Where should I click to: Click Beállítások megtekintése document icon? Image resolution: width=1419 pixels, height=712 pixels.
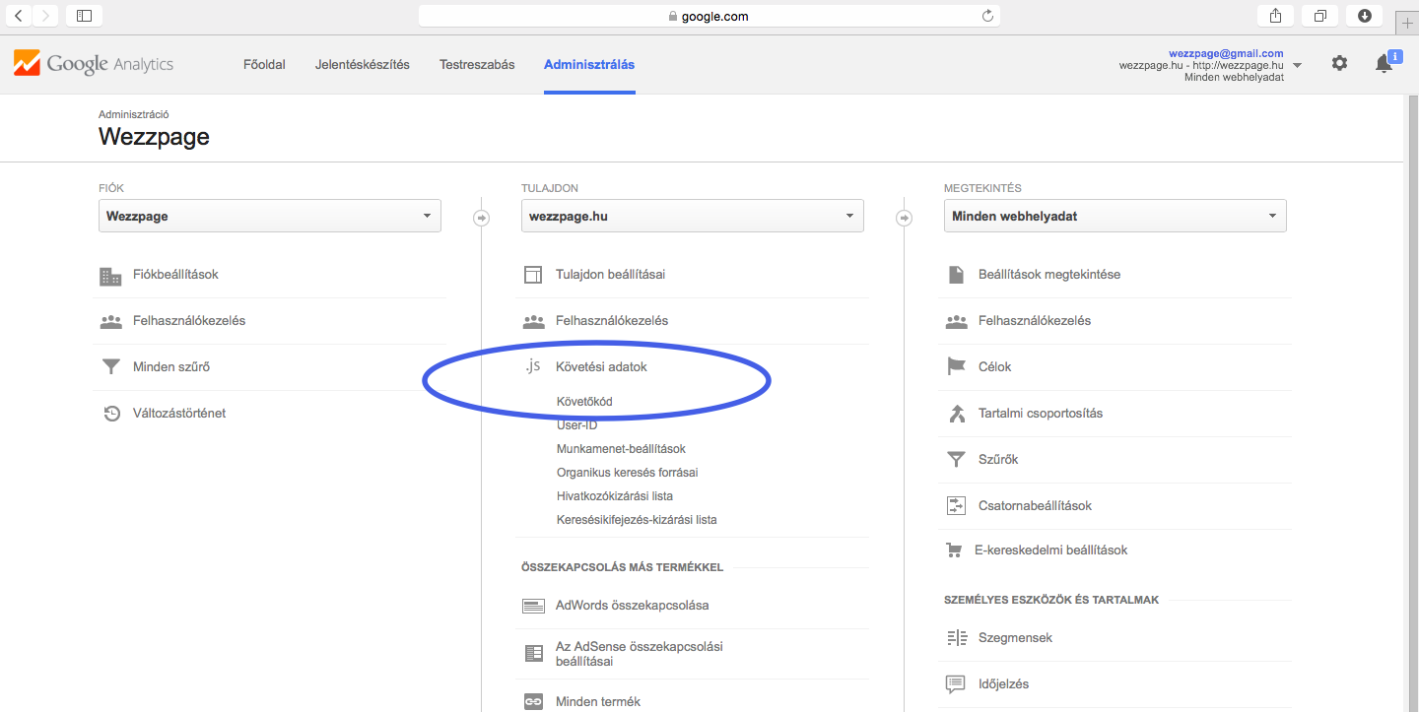click(x=956, y=275)
